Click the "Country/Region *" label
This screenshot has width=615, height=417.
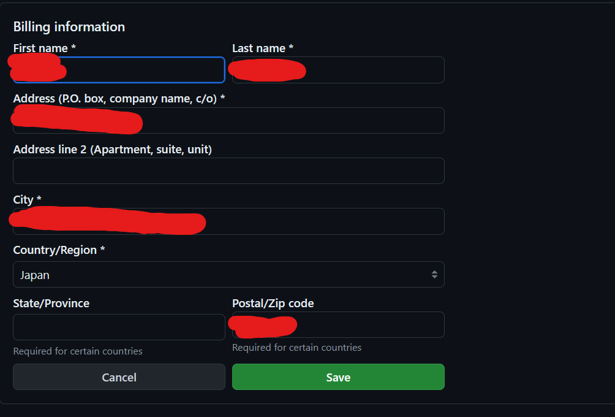tap(59, 250)
